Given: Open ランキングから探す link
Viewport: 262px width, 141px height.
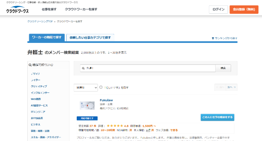Looking at the screenshot, I should [x=226, y=38].
